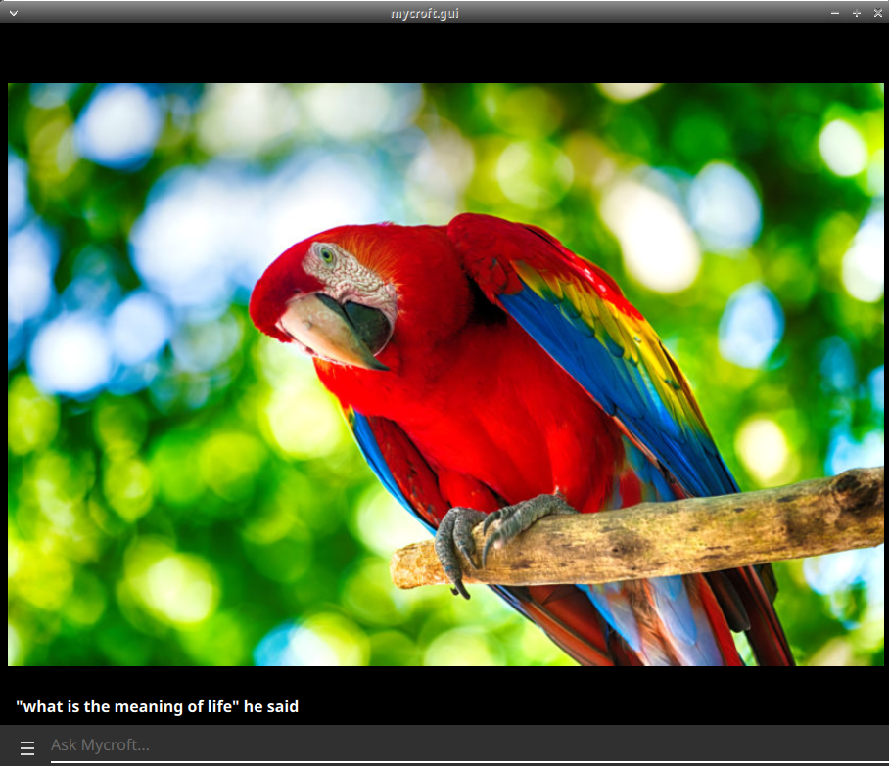This screenshot has height=766, width=889.
Task: Open the window menu arrow in the title bar
Action: (x=14, y=13)
